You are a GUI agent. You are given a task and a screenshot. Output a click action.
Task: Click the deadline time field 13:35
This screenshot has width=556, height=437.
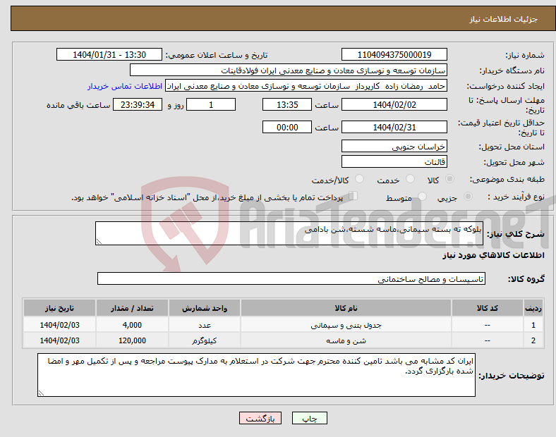click(287, 104)
